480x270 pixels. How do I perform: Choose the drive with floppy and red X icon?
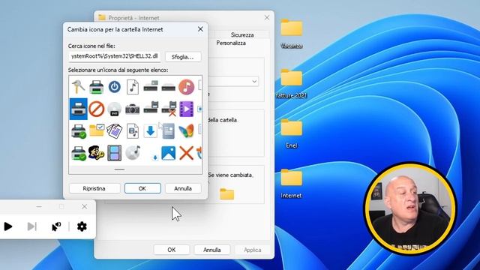(169, 109)
